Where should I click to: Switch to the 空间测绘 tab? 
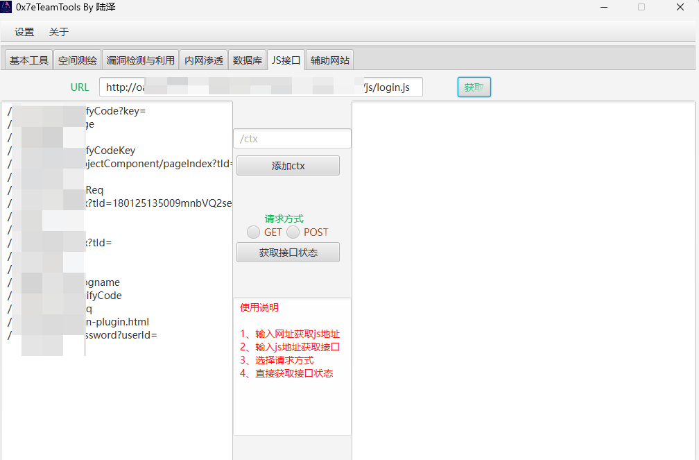pyautogui.click(x=78, y=60)
